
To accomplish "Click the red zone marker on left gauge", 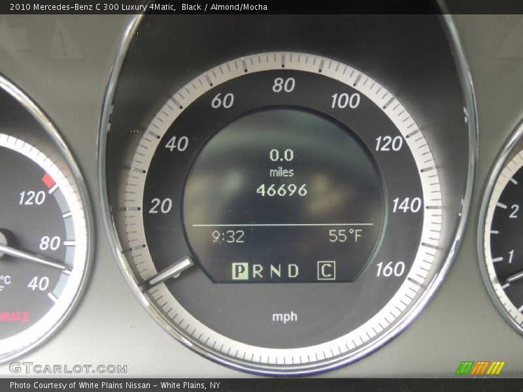I will (49, 180).
